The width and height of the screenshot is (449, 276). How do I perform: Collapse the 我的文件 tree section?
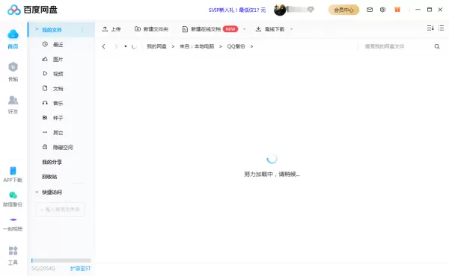(37, 29)
